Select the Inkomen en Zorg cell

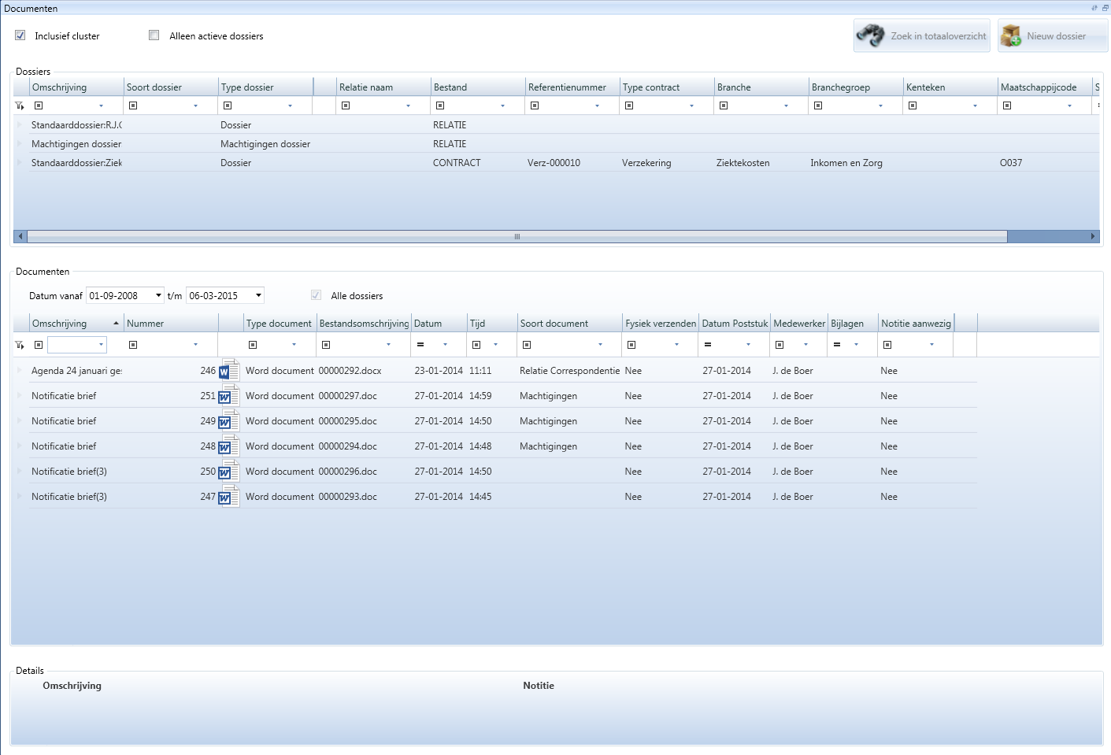tap(846, 163)
